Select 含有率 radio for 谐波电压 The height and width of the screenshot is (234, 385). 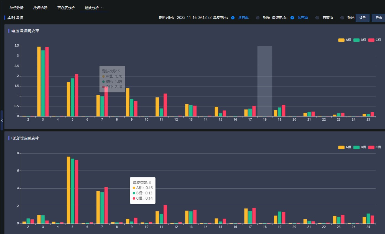233,18
